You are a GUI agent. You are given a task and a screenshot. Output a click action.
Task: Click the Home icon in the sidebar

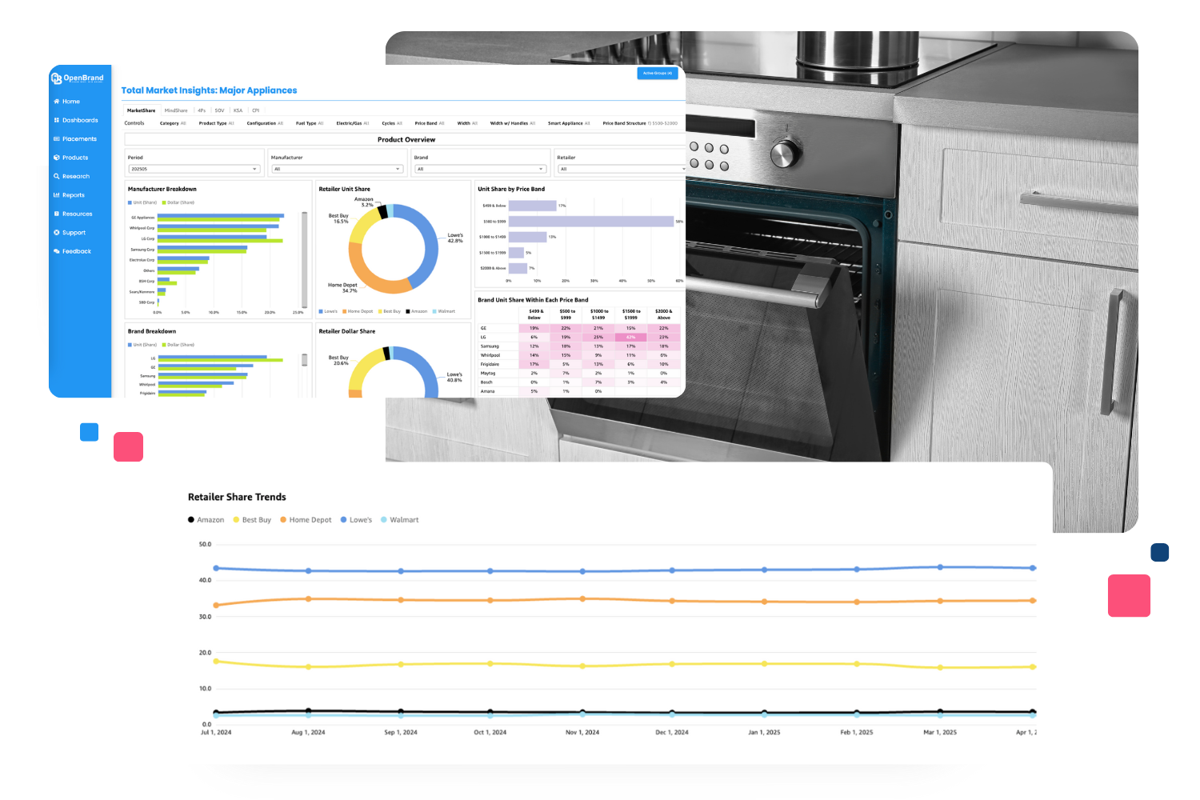pyautogui.click(x=57, y=102)
